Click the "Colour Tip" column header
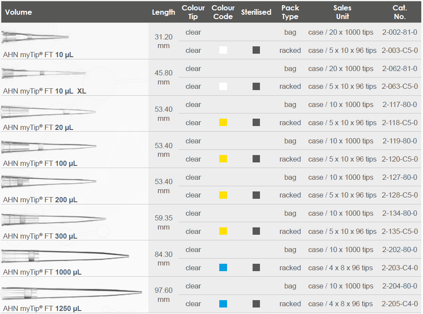 193,12
